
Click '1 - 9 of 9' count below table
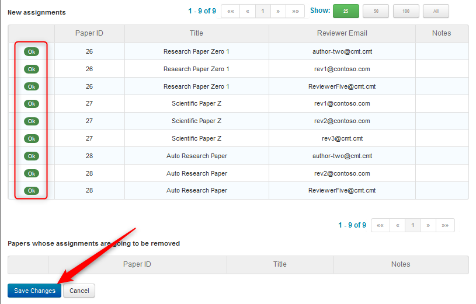pyautogui.click(x=352, y=225)
